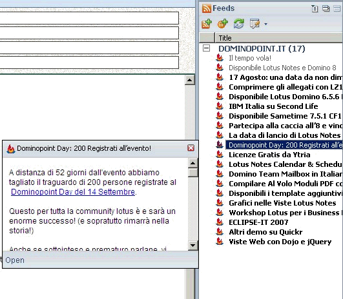Click the Title column header
This screenshot has width=343, height=299.
[x=279, y=38]
